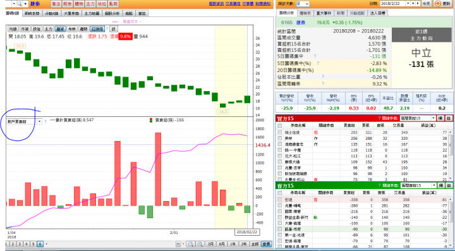Switch to the 大量券商 tab
This screenshot has height=251, width=455.
coord(71,13)
